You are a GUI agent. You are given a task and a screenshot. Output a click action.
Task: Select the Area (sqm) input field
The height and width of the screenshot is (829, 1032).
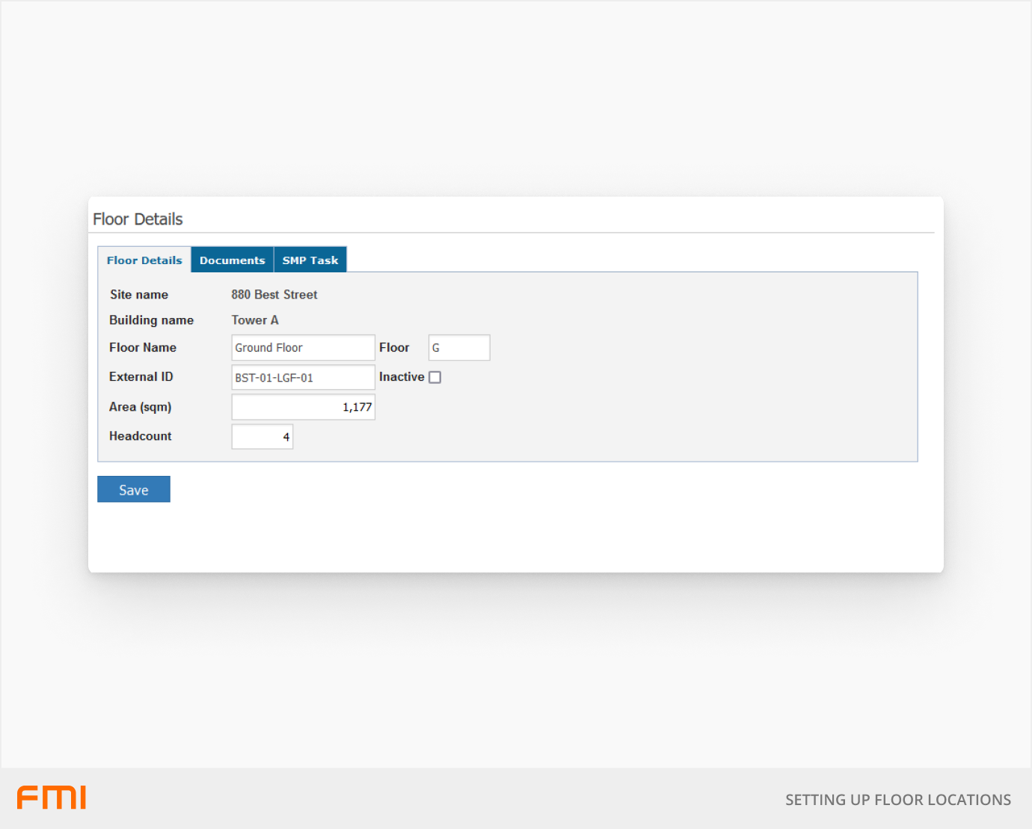tap(303, 407)
